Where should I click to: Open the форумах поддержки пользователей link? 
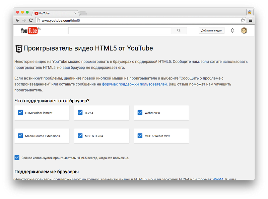[134, 84]
